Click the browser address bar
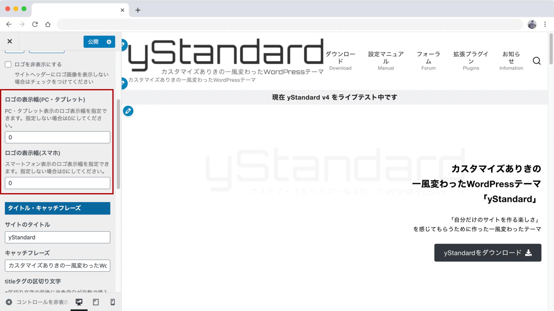The image size is (554, 311). click(x=290, y=24)
